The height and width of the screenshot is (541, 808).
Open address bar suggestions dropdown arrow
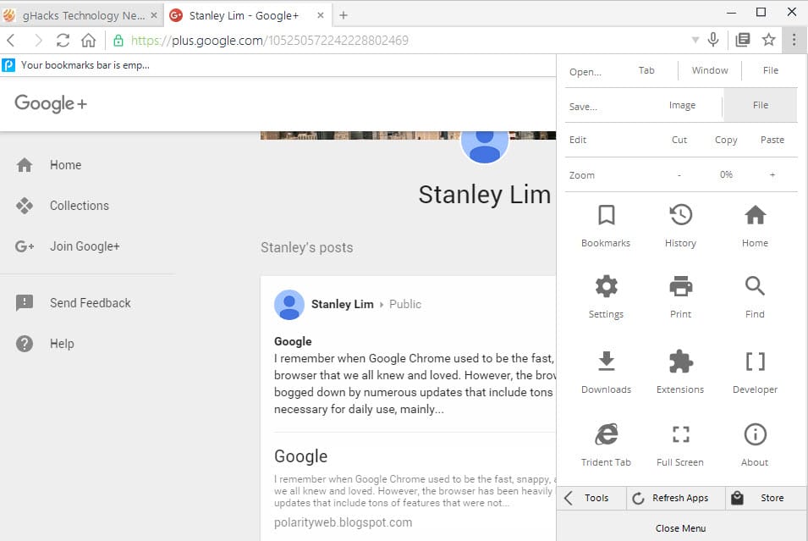(x=695, y=40)
